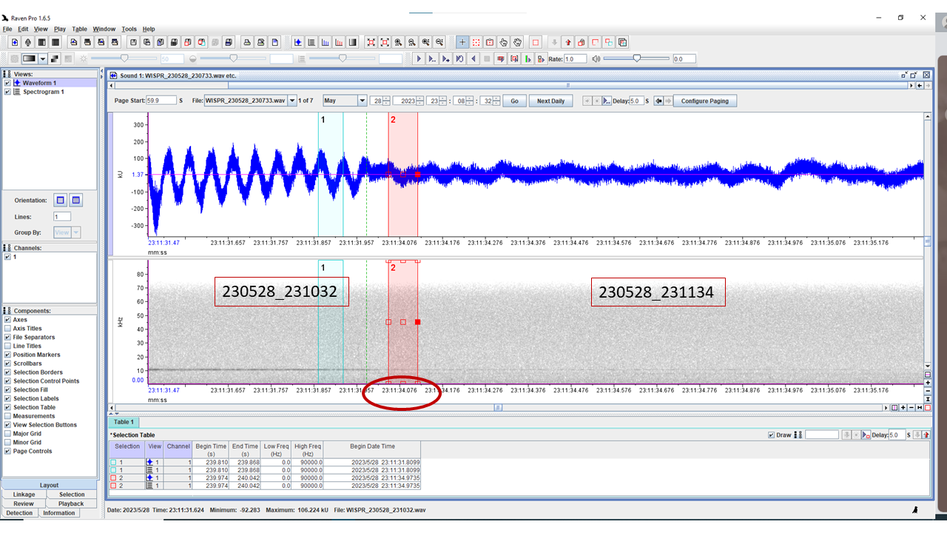The height and width of the screenshot is (533, 947).
Task: Click the Next Daily button
Action: coord(550,101)
